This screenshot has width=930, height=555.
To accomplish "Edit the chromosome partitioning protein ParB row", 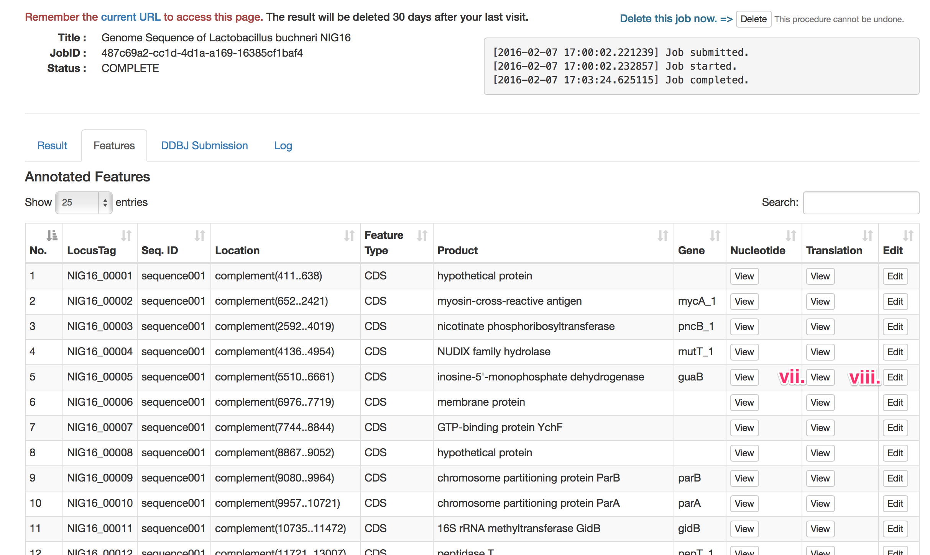I will (x=895, y=478).
